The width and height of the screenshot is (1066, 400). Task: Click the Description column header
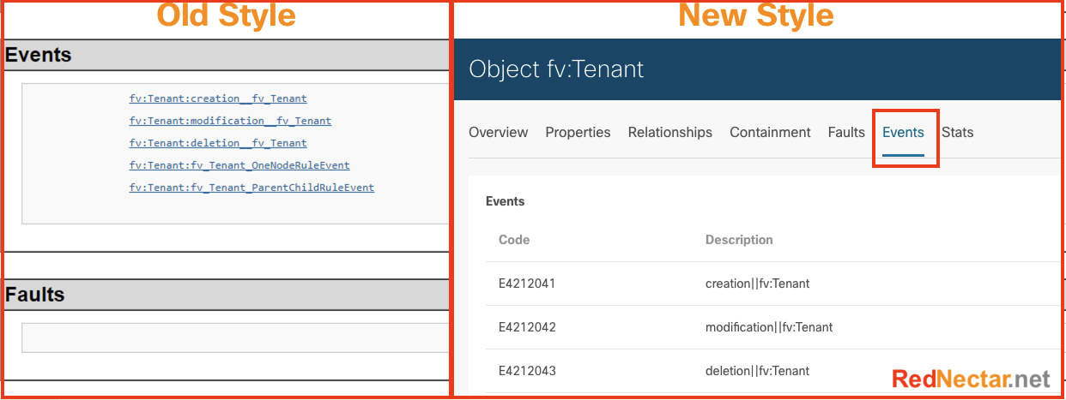pyautogui.click(x=739, y=240)
